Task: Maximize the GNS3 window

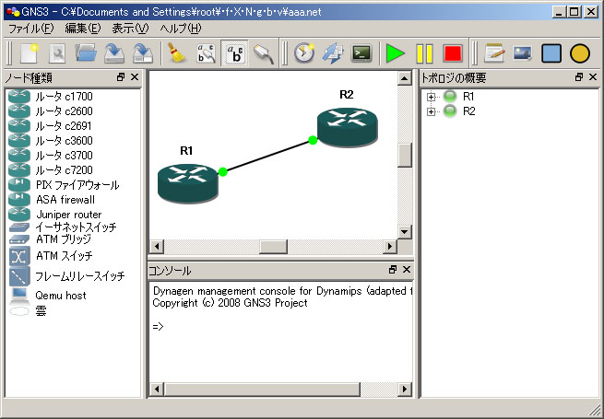Action: 574,12
